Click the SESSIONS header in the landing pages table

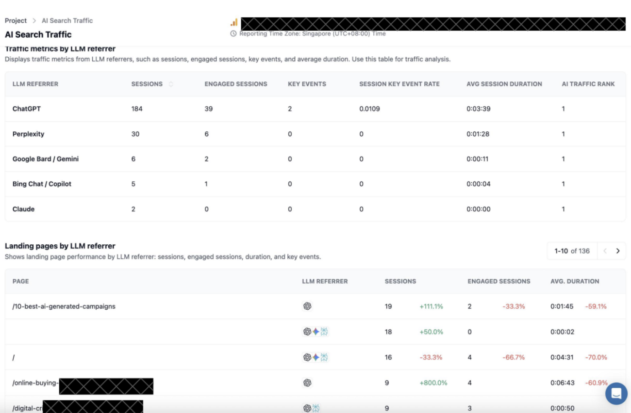(400, 282)
